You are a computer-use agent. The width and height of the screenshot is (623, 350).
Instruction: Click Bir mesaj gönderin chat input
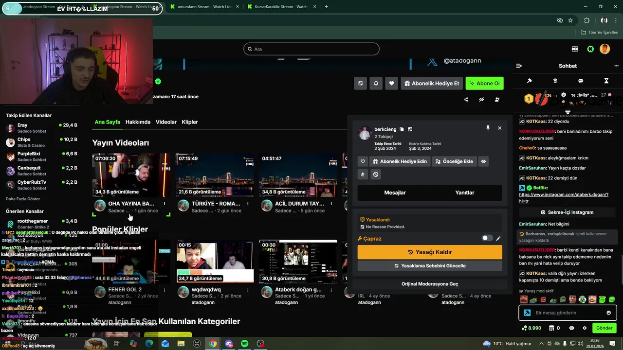click(x=568, y=313)
